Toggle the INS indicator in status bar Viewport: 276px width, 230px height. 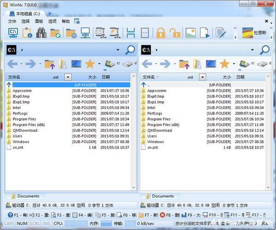[46, 224]
